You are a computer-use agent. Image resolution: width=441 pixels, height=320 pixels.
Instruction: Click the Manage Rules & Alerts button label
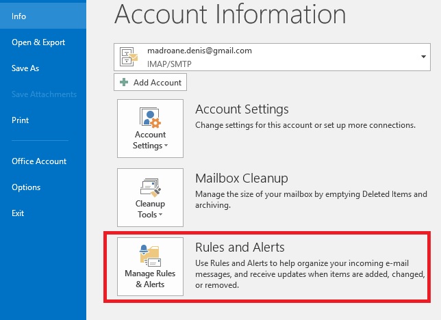(150, 279)
